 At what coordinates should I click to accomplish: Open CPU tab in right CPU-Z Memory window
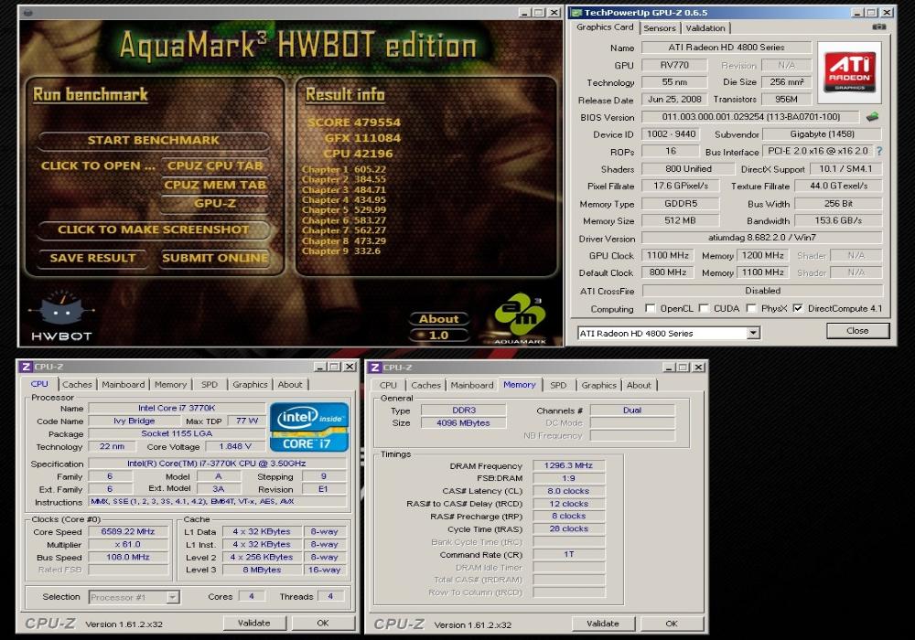click(388, 385)
